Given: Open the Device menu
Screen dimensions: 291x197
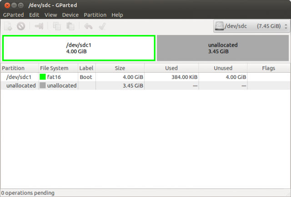Looking at the screenshot, I should point(70,15).
